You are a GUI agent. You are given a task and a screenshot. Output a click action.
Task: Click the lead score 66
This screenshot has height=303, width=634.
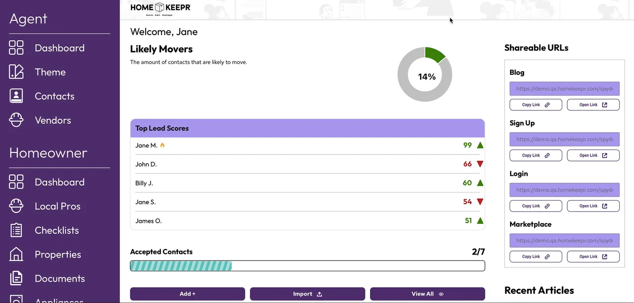click(x=468, y=164)
